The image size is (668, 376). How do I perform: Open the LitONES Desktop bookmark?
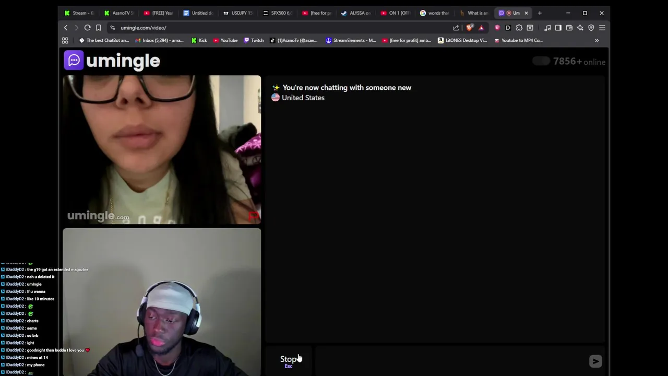coord(462,40)
